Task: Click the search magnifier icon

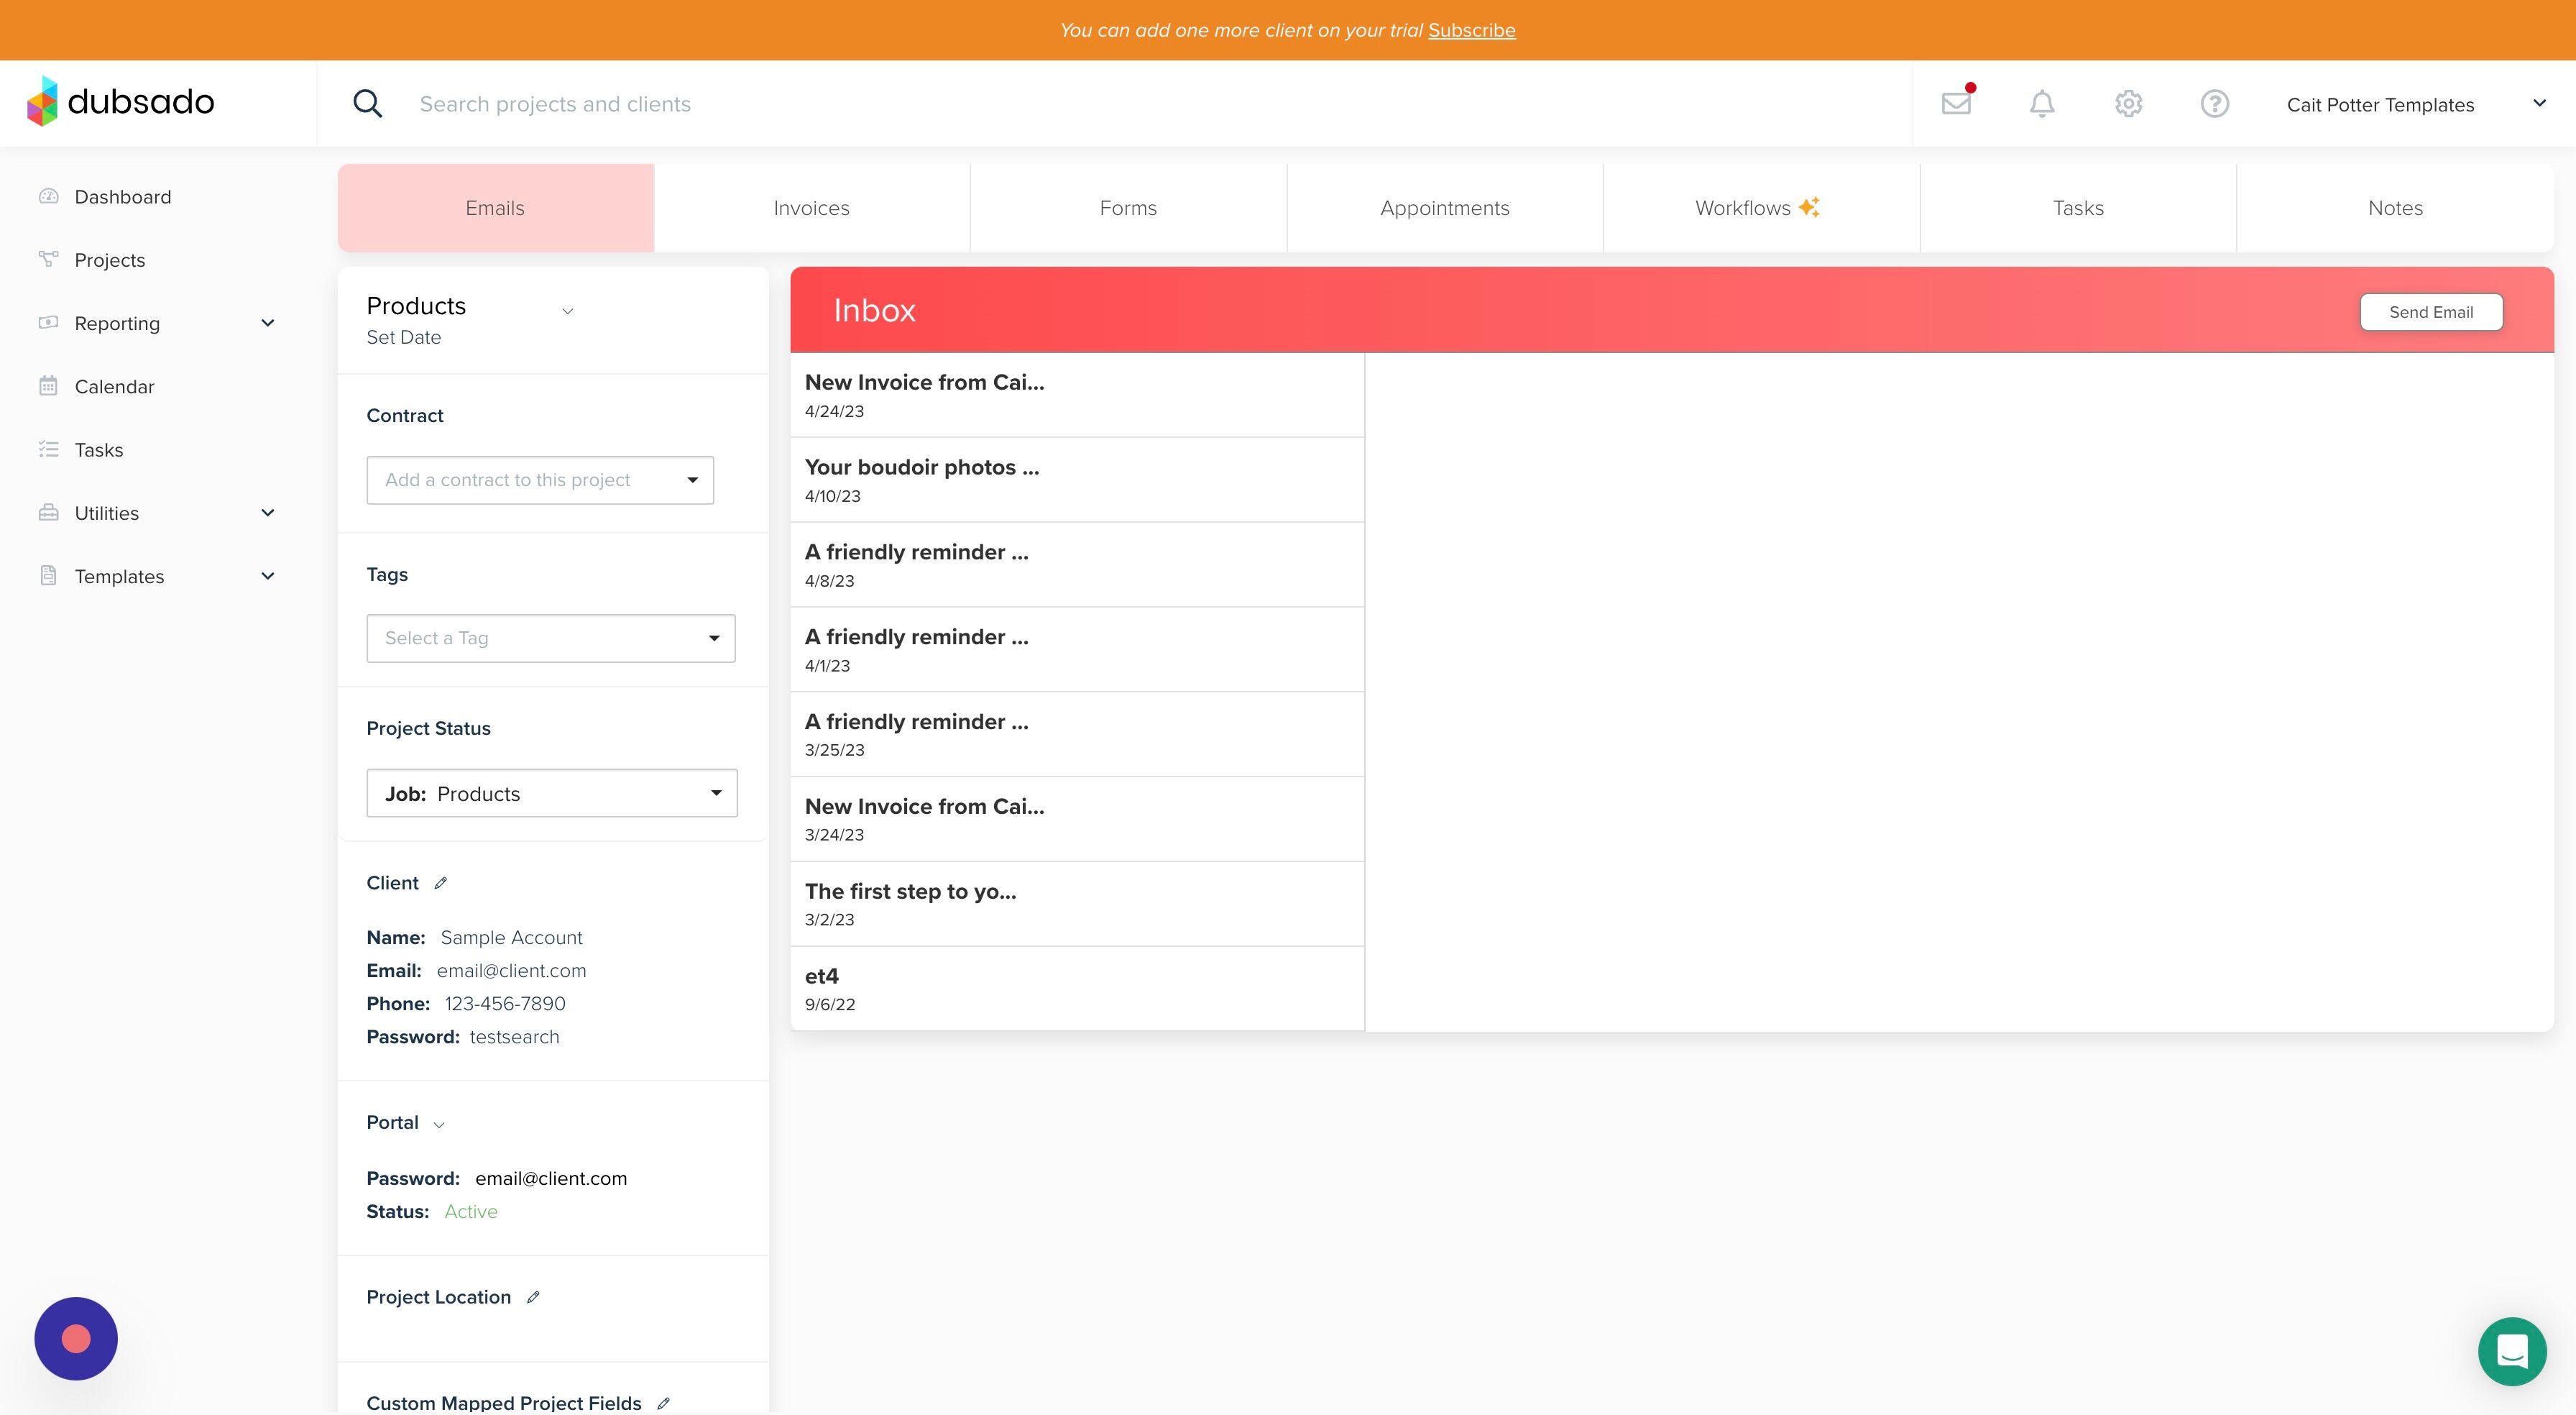Action: pyautogui.click(x=368, y=103)
